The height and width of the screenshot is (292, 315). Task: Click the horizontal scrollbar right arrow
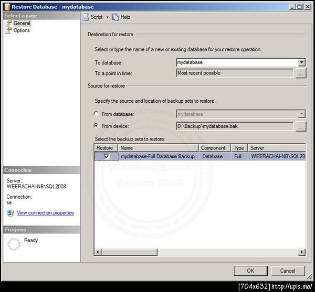[x=302, y=252]
